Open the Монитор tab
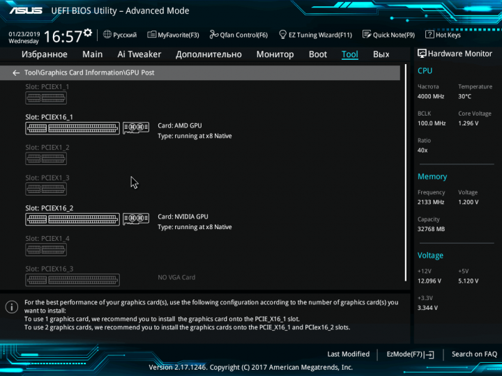The height and width of the screenshot is (376, 502). [x=275, y=54]
